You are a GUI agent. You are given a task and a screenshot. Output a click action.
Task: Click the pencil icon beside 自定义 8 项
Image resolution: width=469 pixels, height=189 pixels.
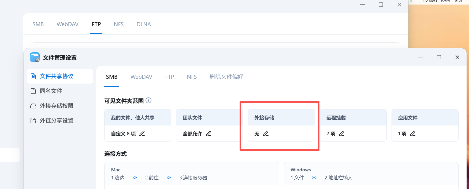(142, 133)
